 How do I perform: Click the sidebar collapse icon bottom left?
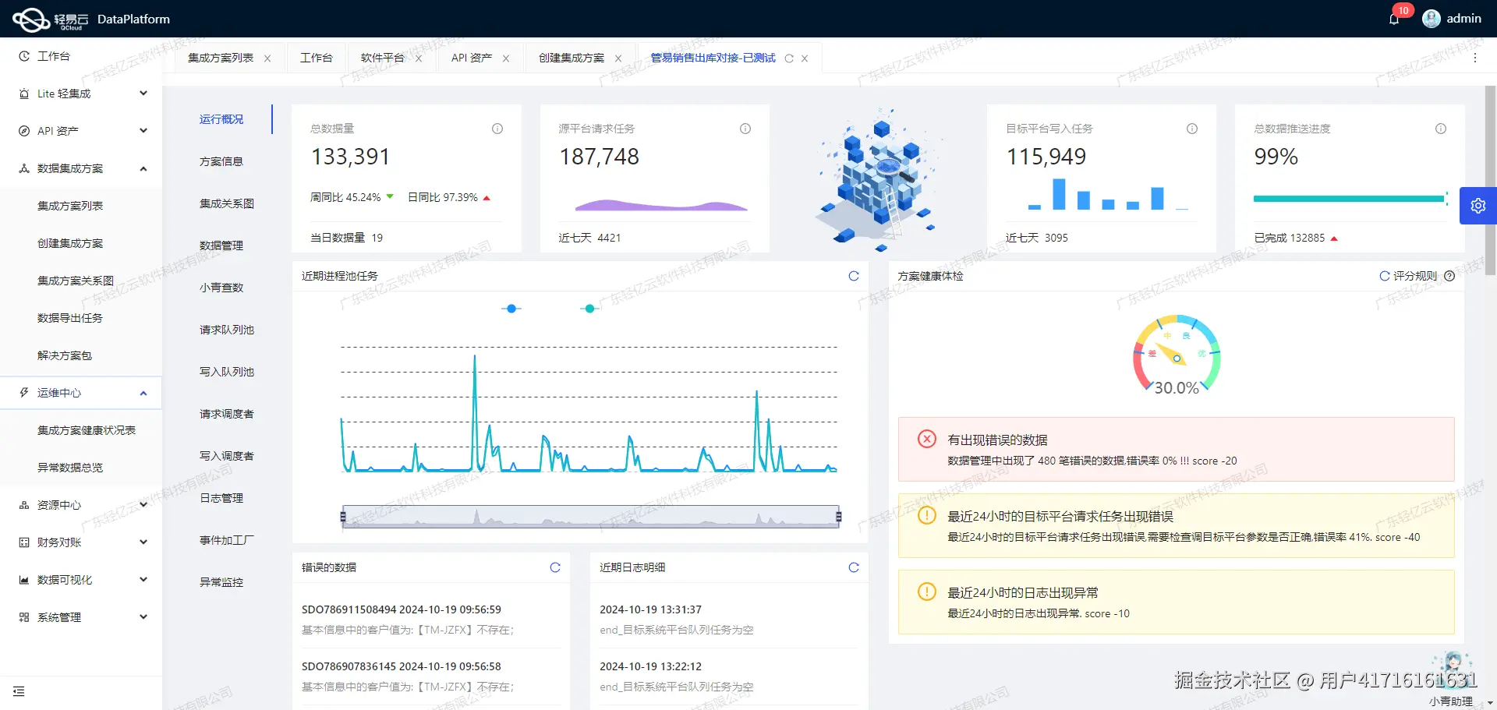click(19, 691)
